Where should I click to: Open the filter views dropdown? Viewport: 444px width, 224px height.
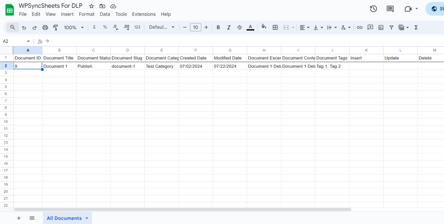(404, 27)
